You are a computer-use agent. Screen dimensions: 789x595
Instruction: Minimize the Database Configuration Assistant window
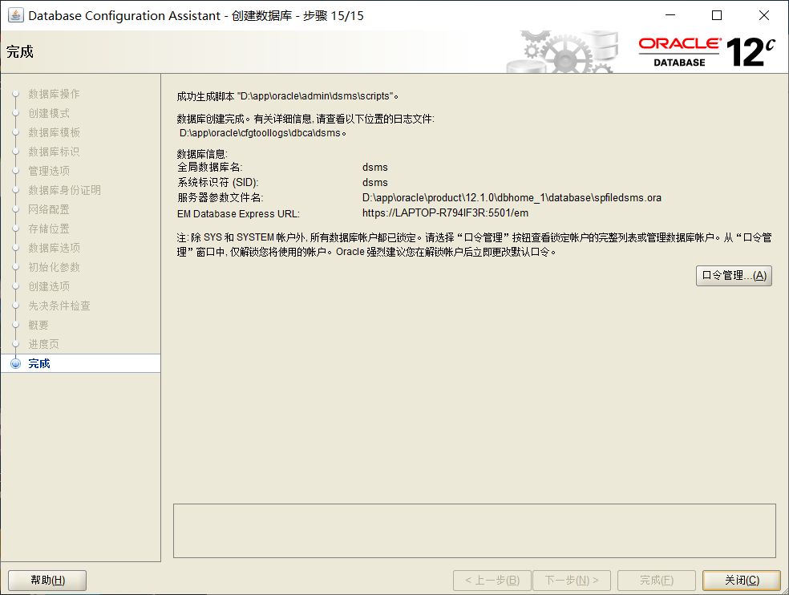point(670,15)
